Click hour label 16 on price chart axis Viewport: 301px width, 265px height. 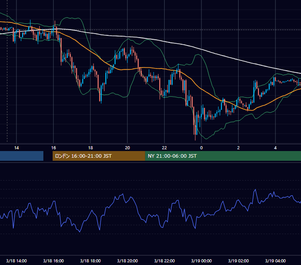54,148
